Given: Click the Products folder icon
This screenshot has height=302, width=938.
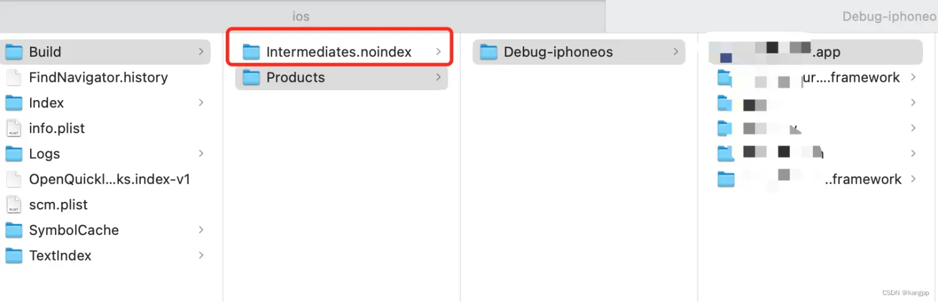Looking at the screenshot, I should click(x=251, y=78).
